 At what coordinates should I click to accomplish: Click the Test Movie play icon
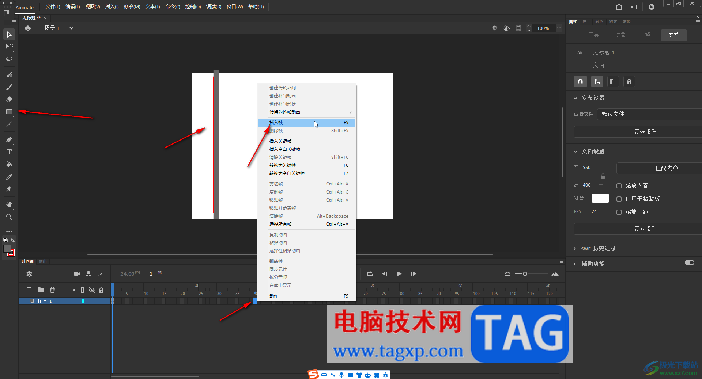652,7
